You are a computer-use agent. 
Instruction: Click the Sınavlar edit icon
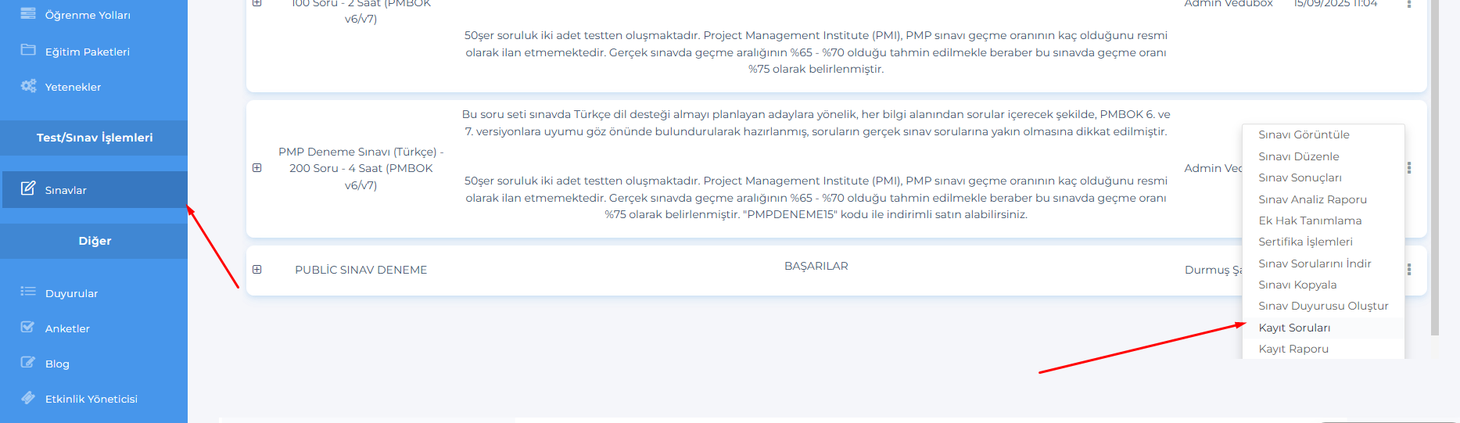[28, 189]
